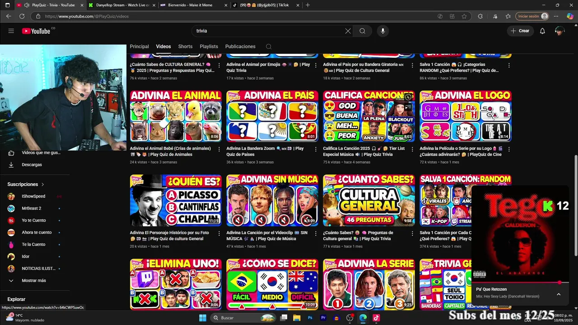Viewport: 578px width, 325px height.
Task: Seek the Pa' Que Retozen progress bar
Action: point(520,283)
